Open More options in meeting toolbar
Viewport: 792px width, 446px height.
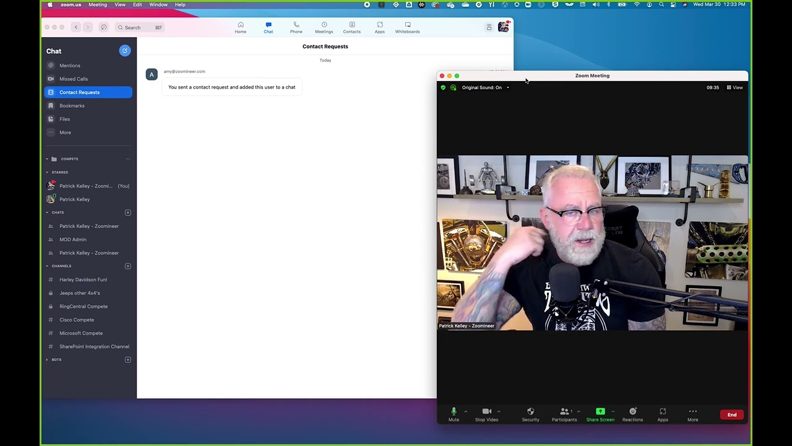tap(692, 414)
